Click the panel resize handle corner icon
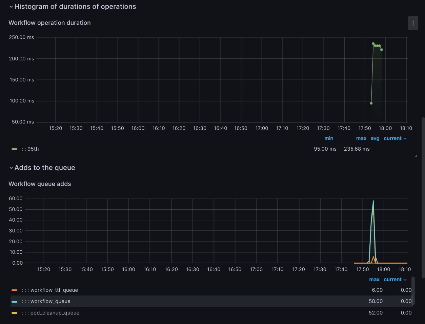The width and height of the screenshot is (425, 324). tap(416, 156)
